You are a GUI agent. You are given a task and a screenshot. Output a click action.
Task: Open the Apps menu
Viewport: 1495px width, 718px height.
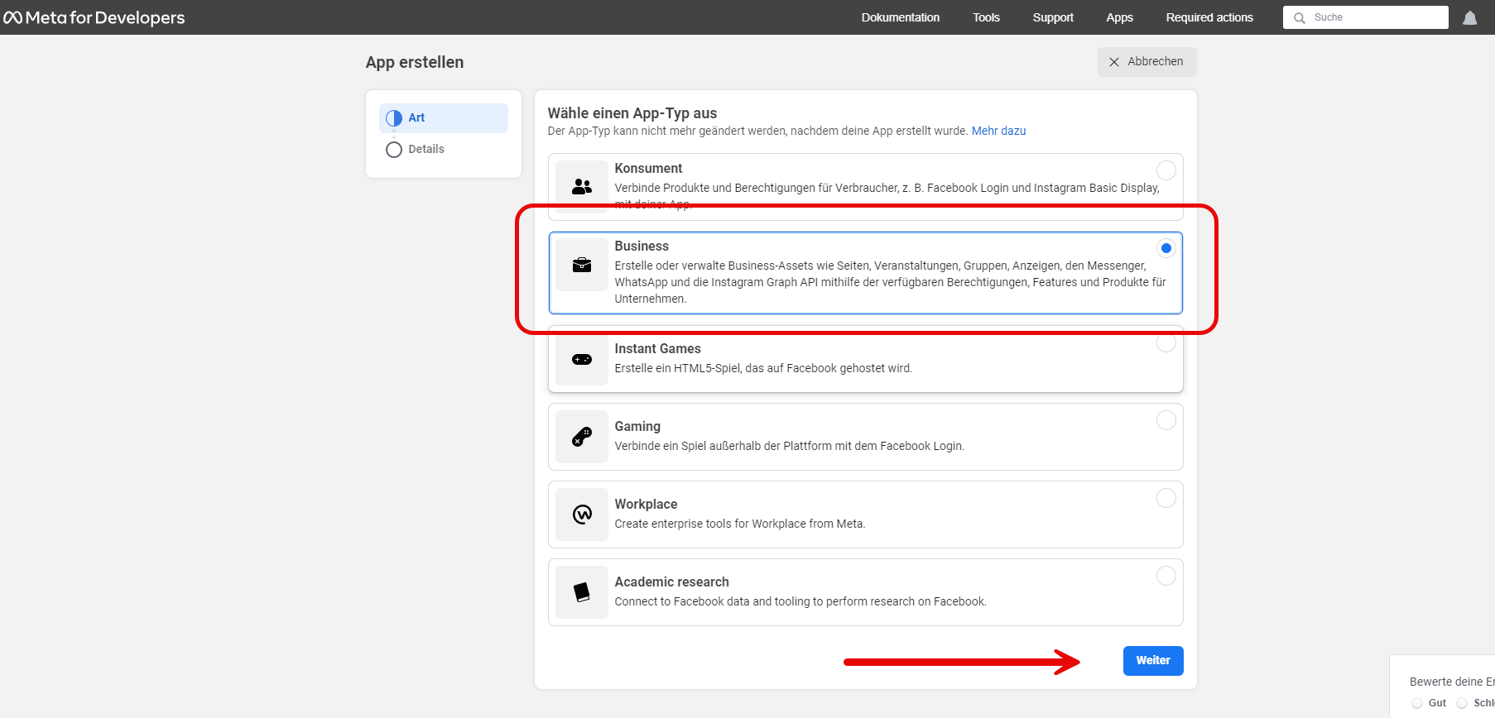point(1119,17)
